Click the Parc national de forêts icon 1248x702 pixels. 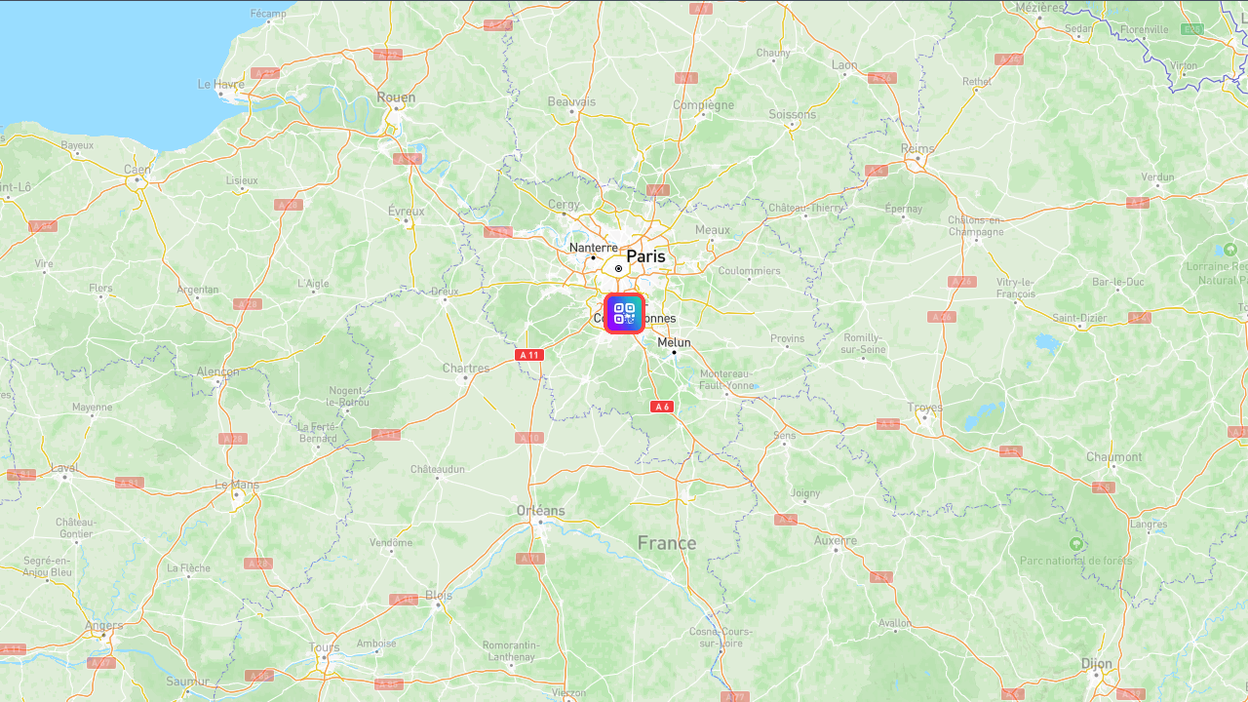1076,544
